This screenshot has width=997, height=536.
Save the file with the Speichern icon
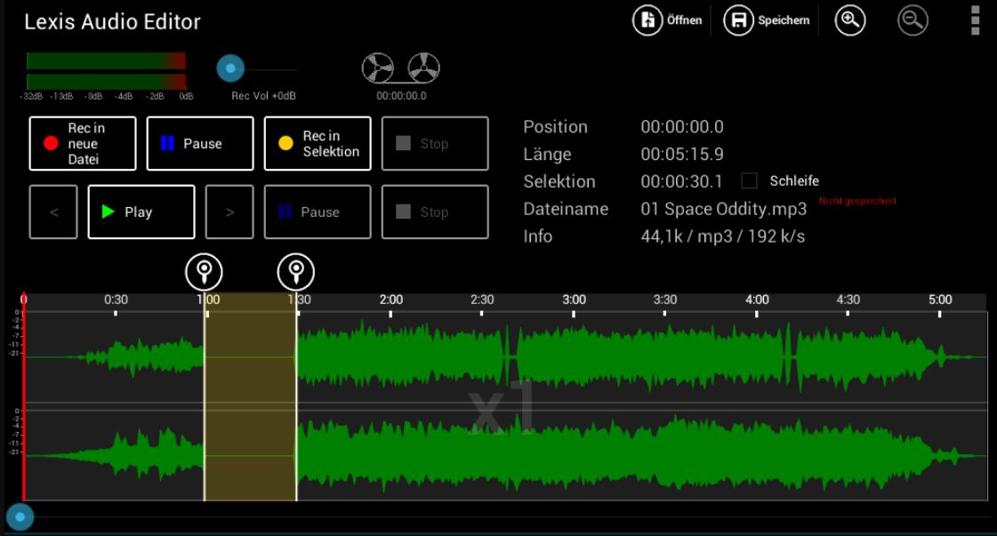738,20
